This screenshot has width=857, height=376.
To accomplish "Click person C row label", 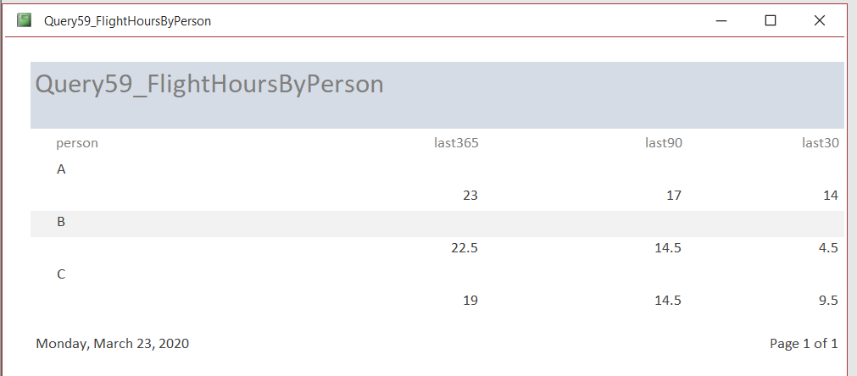I will point(61,274).
